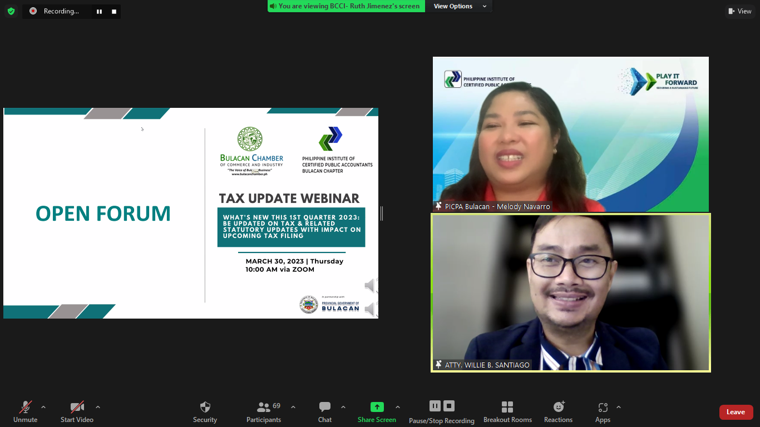Stop recording from the top recording bar

pos(114,11)
